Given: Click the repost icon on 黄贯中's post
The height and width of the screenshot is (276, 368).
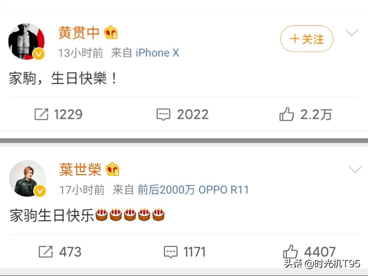Looking at the screenshot, I should (41, 114).
